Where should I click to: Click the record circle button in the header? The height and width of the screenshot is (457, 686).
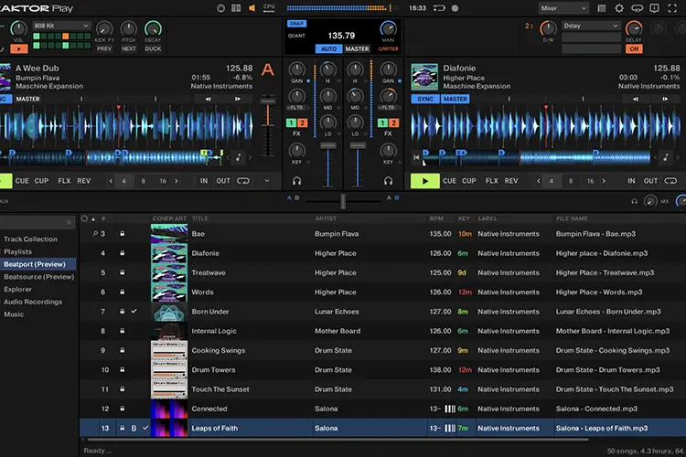(x=455, y=8)
